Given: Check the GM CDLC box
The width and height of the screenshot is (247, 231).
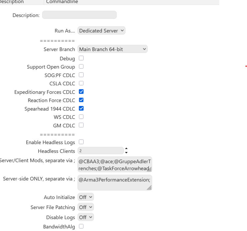Looking at the screenshot, I should coord(81,125).
